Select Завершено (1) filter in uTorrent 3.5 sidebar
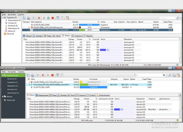 13,86
